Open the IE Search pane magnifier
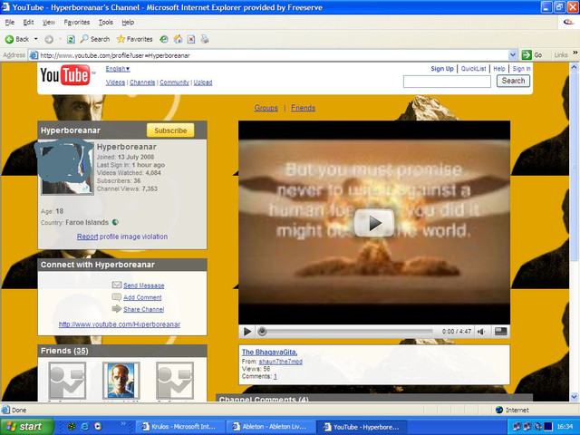Screen dimensions: 580x435 84,39
